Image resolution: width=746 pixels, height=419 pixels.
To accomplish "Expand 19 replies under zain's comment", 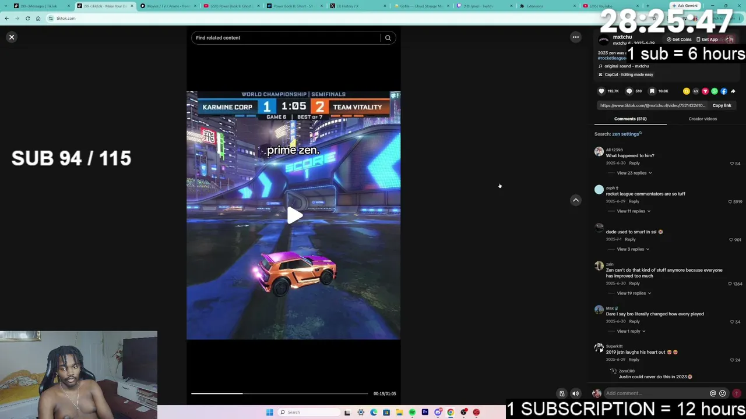I will (634, 293).
